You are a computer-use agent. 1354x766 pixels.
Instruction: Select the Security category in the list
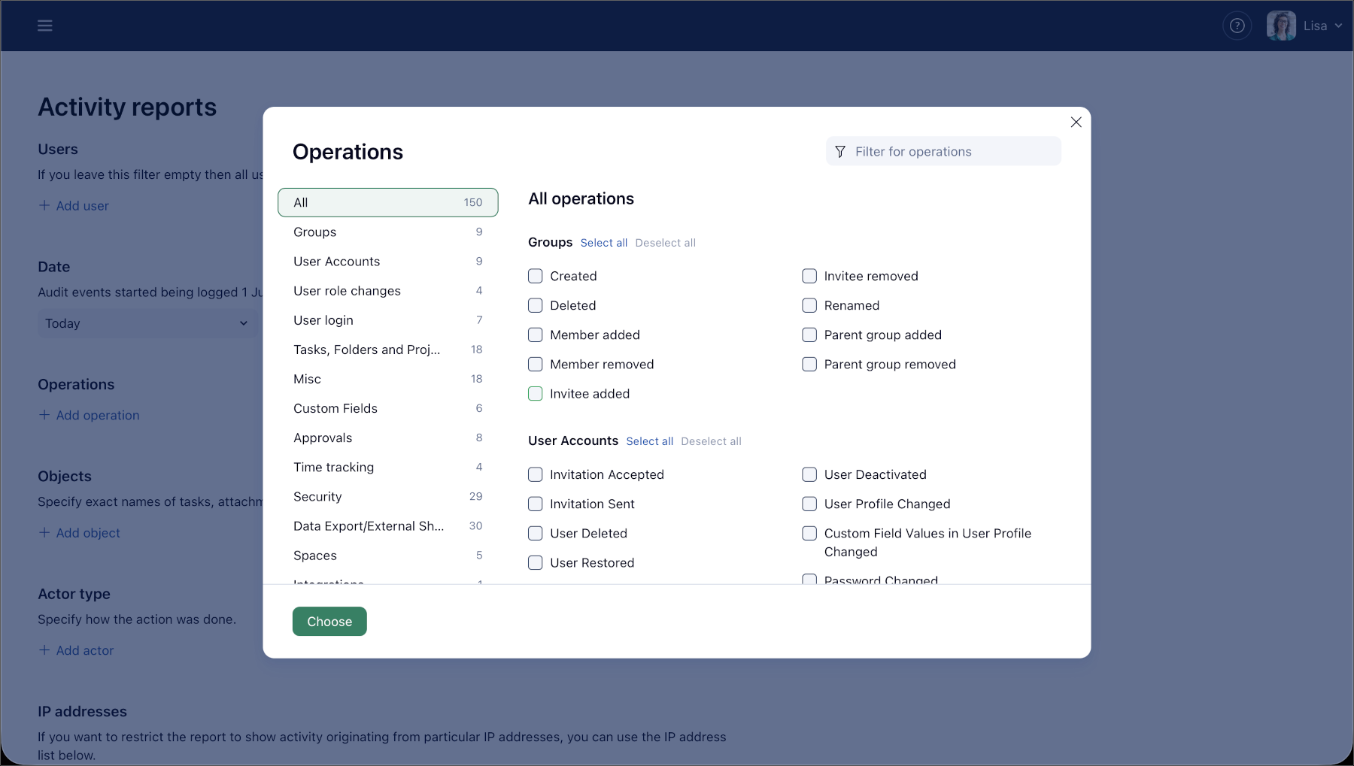387,496
